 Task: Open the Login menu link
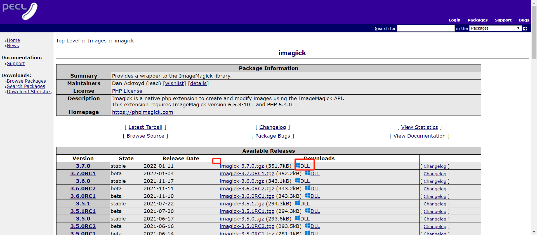(x=454, y=20)
